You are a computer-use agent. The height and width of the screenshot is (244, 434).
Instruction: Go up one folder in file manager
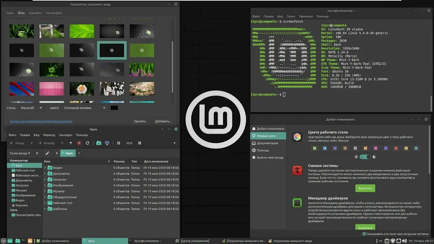(71, 143)
